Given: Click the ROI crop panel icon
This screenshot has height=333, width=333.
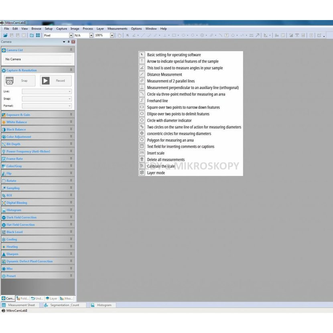Looking at the screenshot, I should point(4,195).
